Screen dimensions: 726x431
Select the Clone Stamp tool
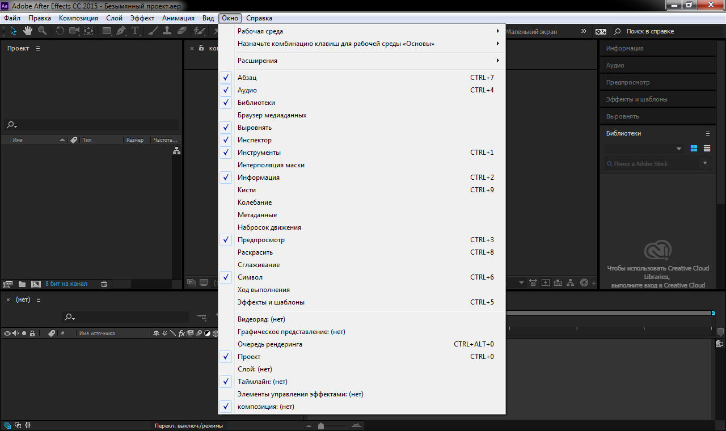tap(167, 31)
